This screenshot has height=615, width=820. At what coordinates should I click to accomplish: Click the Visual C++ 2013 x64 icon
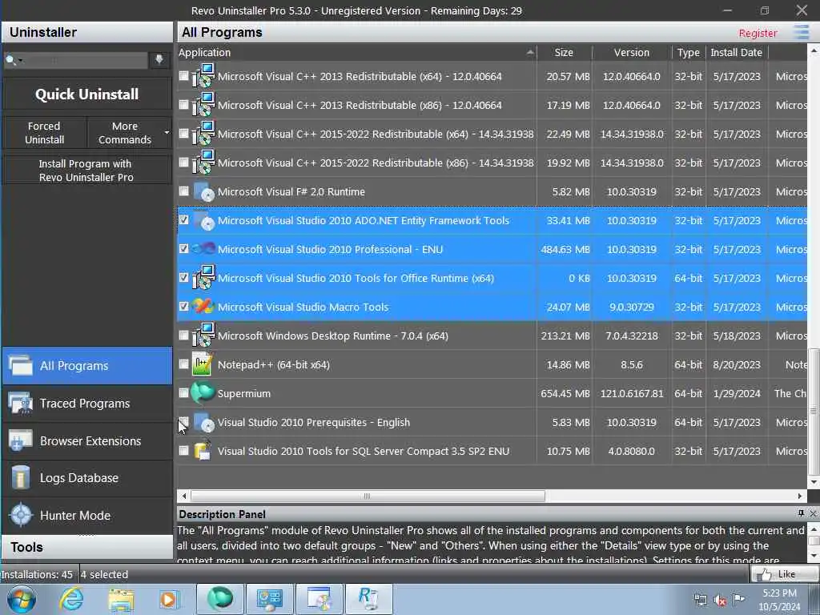click(x=203, y=76)
